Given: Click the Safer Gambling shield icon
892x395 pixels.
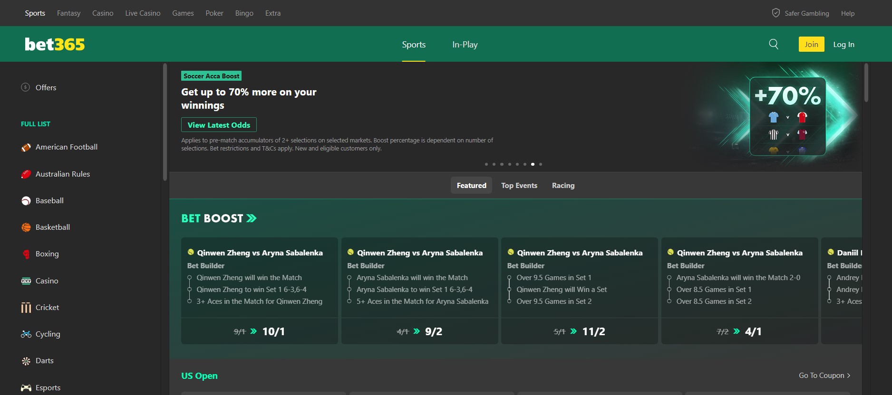Looking at the screenshot, I should pos(776,13).
